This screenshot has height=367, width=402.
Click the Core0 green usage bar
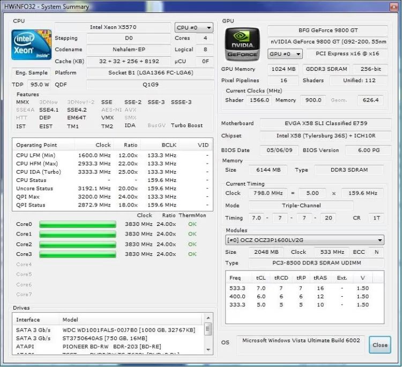(x=78, y=224)
